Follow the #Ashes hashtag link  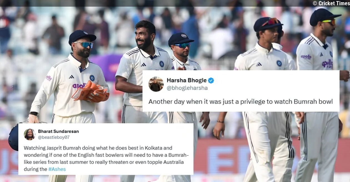click(x=57, y=169)
